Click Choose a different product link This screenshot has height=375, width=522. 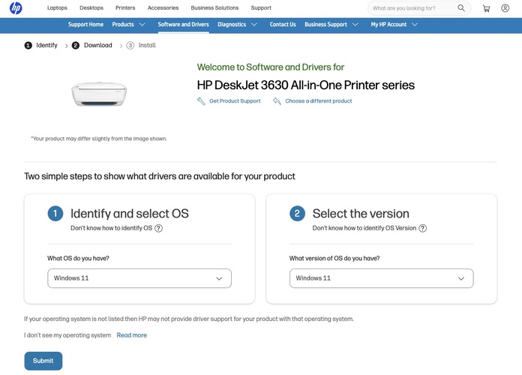[319, 101]
